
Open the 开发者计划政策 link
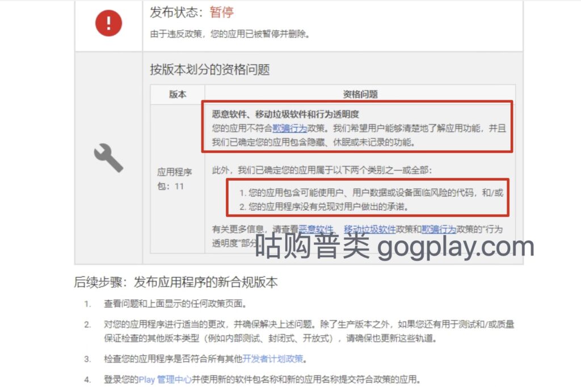tap(273, 359)
